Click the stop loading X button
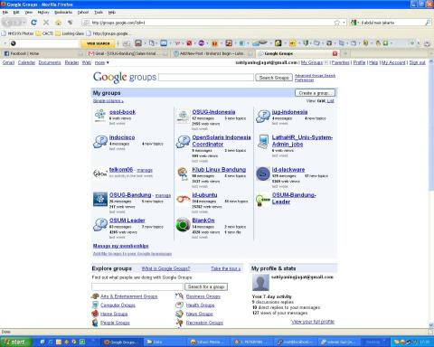The height and width of the screenshot is (347, 434). pos(46,23)
